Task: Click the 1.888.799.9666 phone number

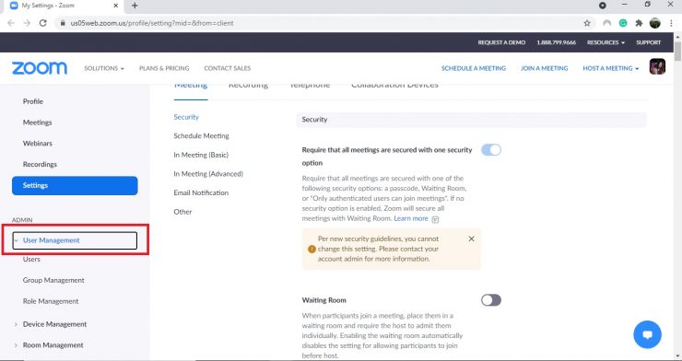Action: [x=557, y=42]
